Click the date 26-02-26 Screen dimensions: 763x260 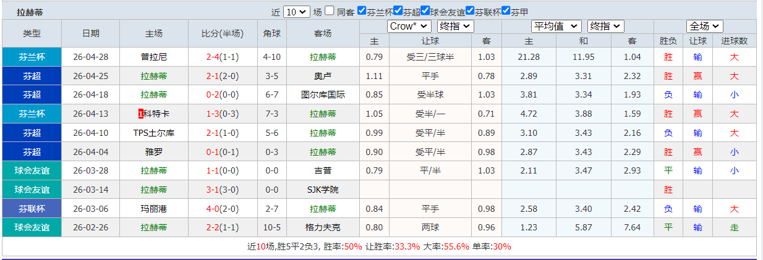(x=91, y=227)
